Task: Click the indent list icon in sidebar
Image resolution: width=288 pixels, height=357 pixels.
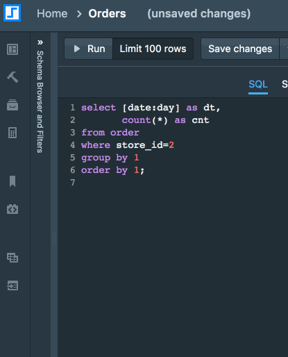Action: tap(12, 285)
